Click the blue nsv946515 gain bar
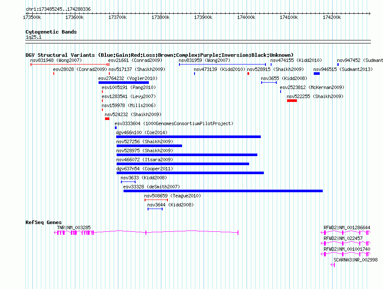This screenshot has height=289, width=383. (317, 74)
